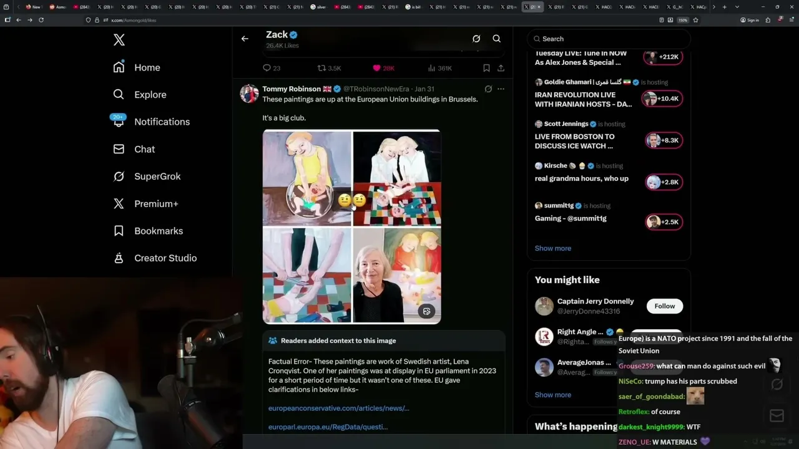Click the Readers added context header
799x449 pixels.
coord(338,340)
